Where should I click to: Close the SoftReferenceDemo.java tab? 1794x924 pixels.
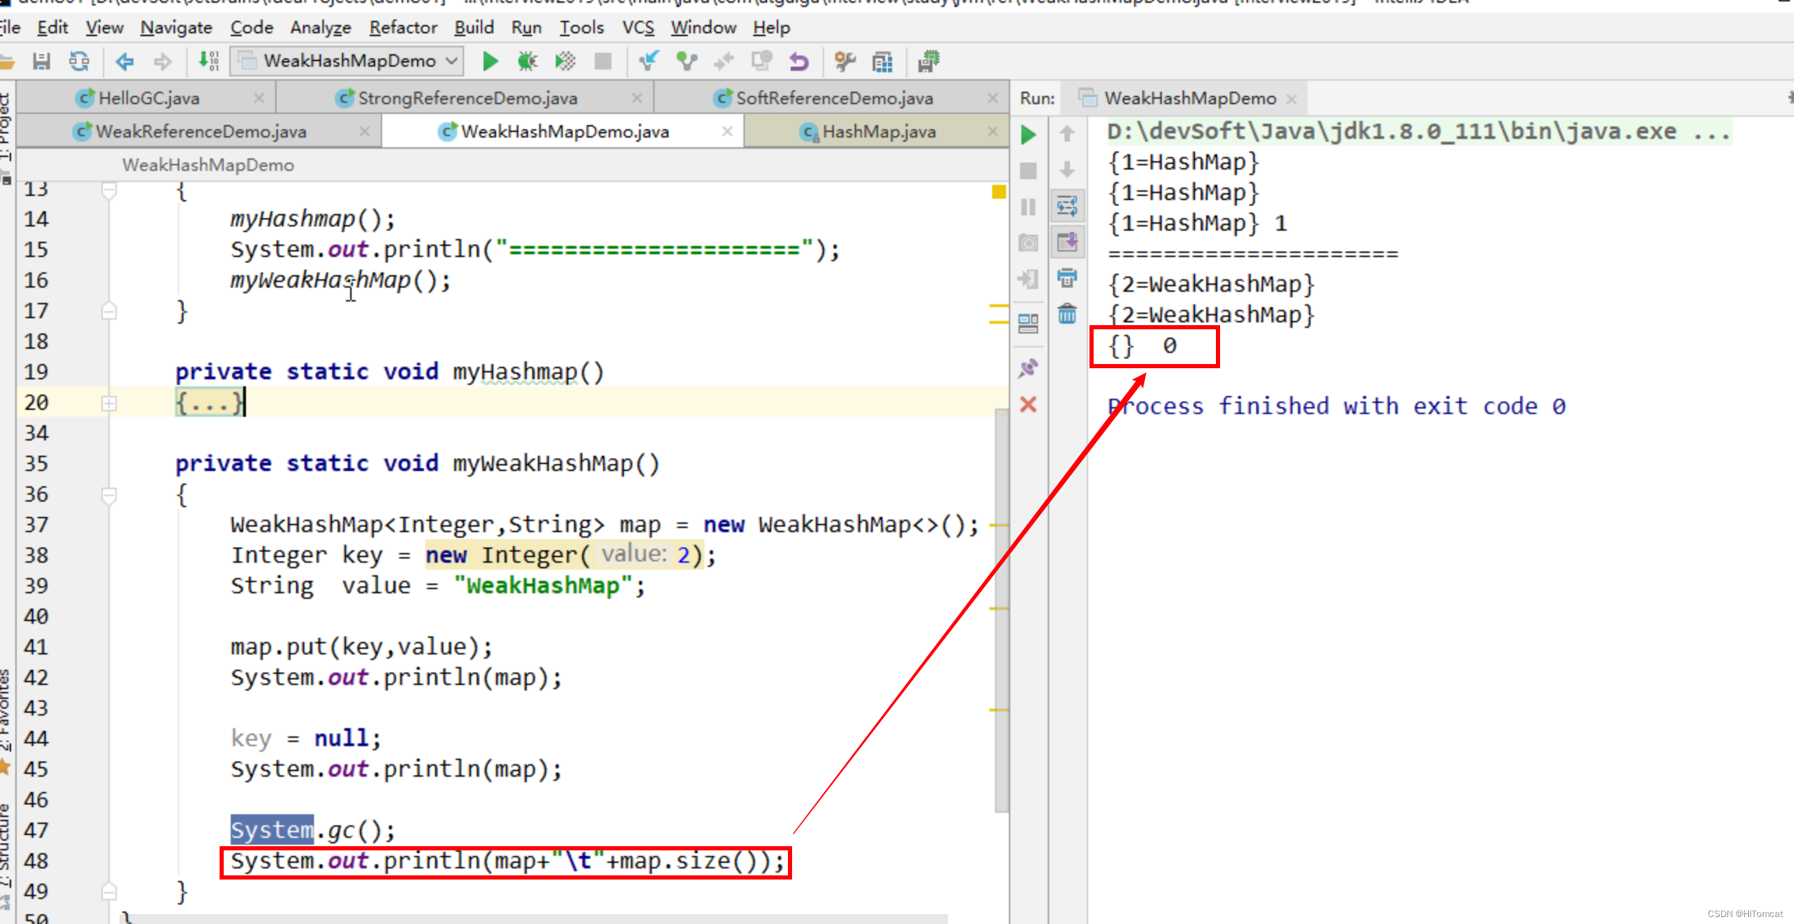(x=992, y=98)
